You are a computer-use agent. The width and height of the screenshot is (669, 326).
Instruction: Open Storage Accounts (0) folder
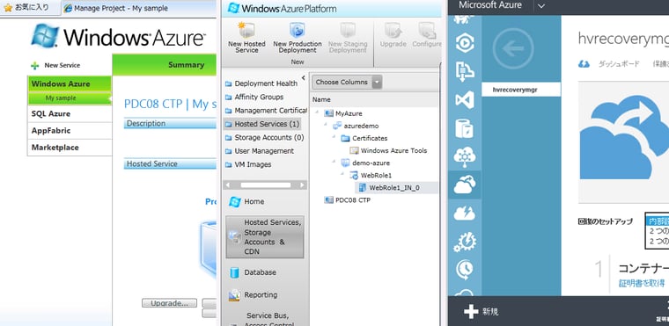[x=265, y=138]
